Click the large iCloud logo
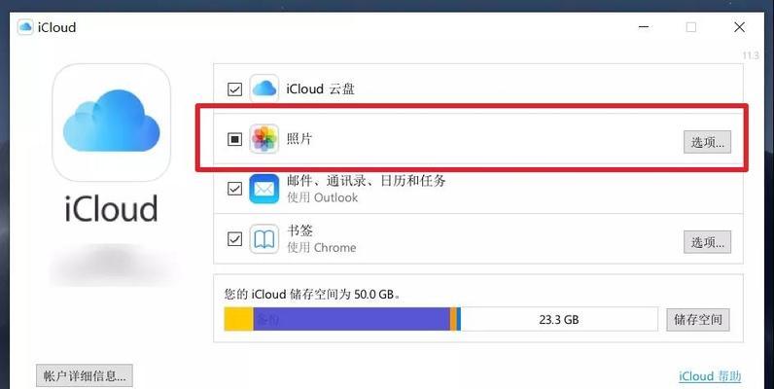Image resolution: width=774 pixels, height=389 pixels. click(111, 122)
